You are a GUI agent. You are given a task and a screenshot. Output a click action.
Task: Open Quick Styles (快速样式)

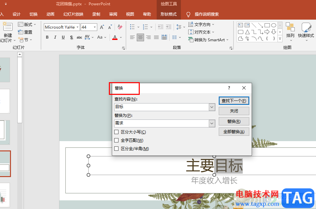tap(306, 32)
